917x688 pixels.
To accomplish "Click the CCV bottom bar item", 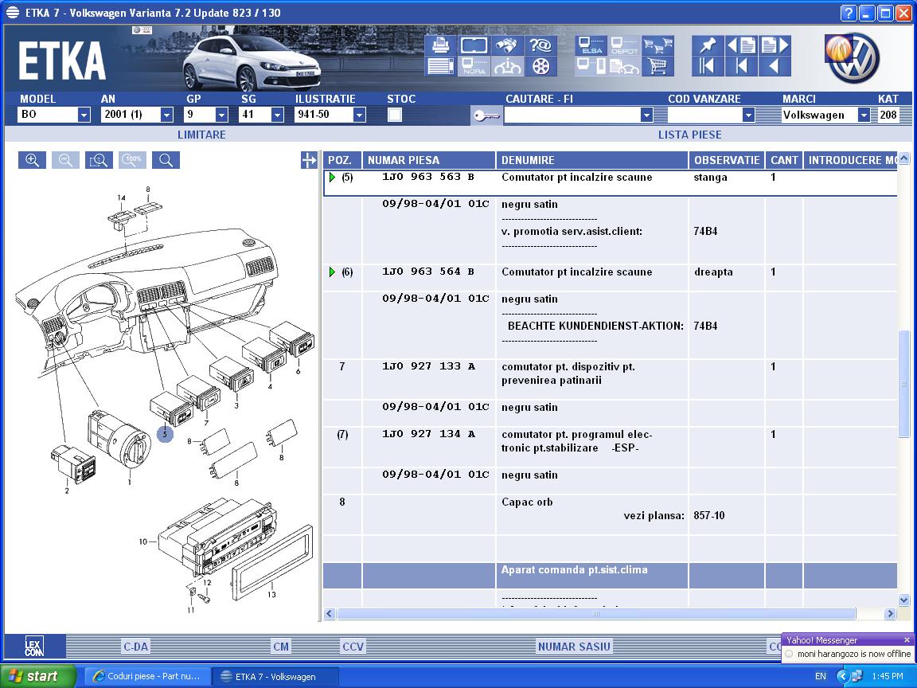I will [x=353, y=647].
